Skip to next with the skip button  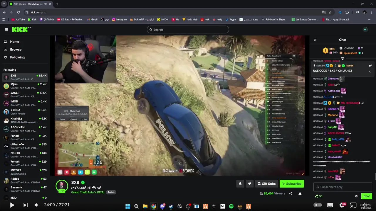coord(26,205)
